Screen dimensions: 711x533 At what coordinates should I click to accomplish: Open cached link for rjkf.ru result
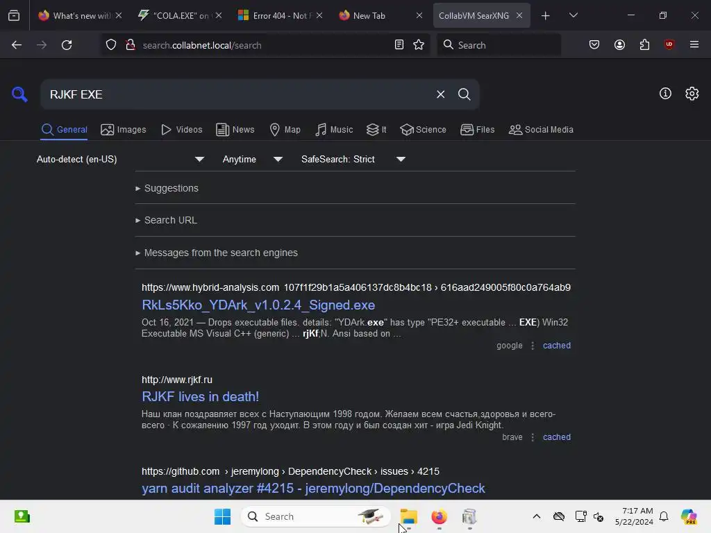[556, 437]
